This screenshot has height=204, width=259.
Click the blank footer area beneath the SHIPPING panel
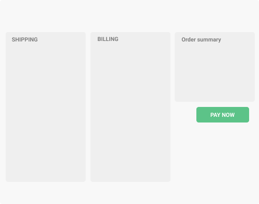tap(46, 193)
